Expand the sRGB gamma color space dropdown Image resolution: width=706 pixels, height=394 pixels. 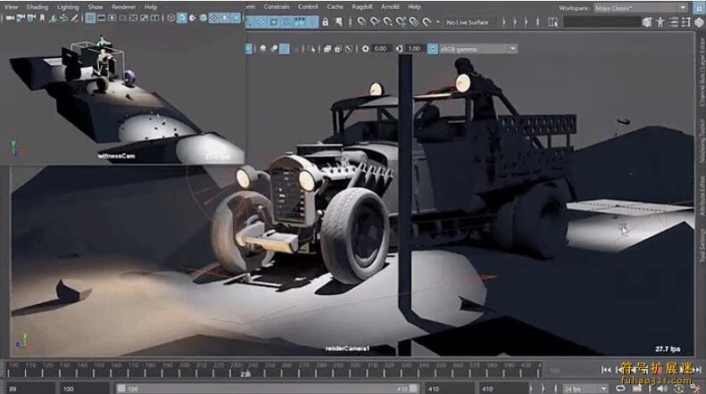[475, 48]
